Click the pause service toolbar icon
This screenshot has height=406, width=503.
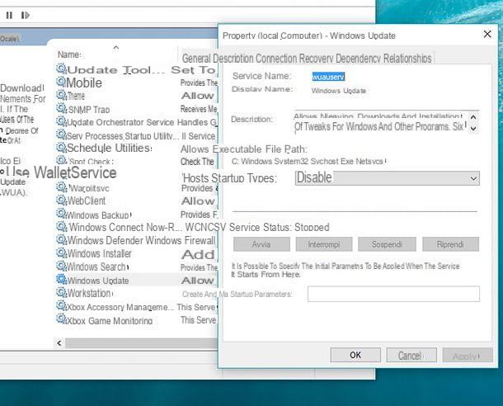[x=9, y=15]
